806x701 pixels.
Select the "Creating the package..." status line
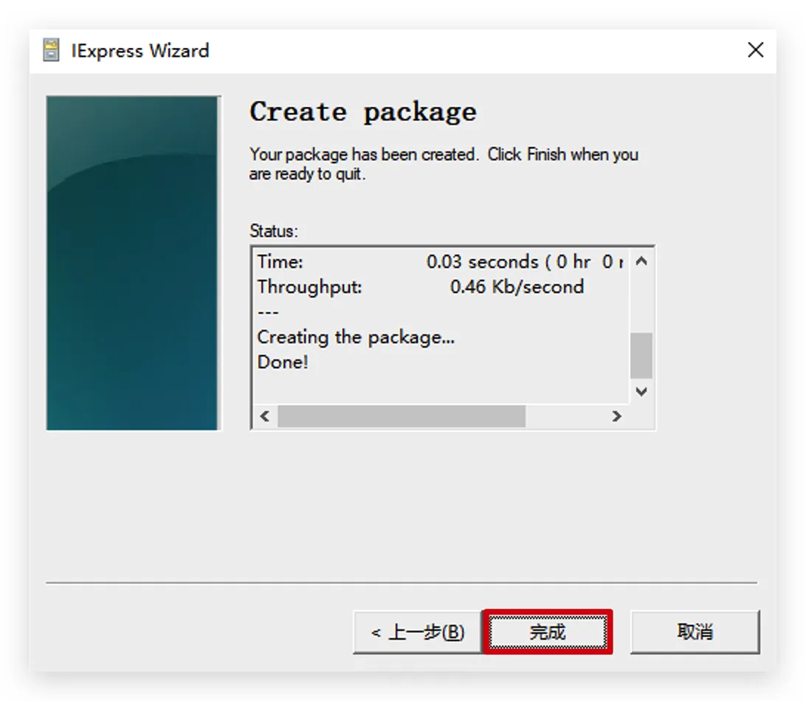click(356, 337)
